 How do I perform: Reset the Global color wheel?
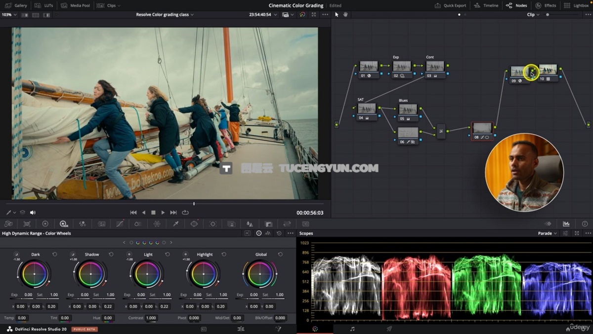point(280,254)
